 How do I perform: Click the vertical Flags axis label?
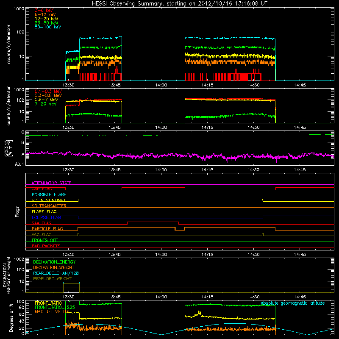tap(17, 212)
